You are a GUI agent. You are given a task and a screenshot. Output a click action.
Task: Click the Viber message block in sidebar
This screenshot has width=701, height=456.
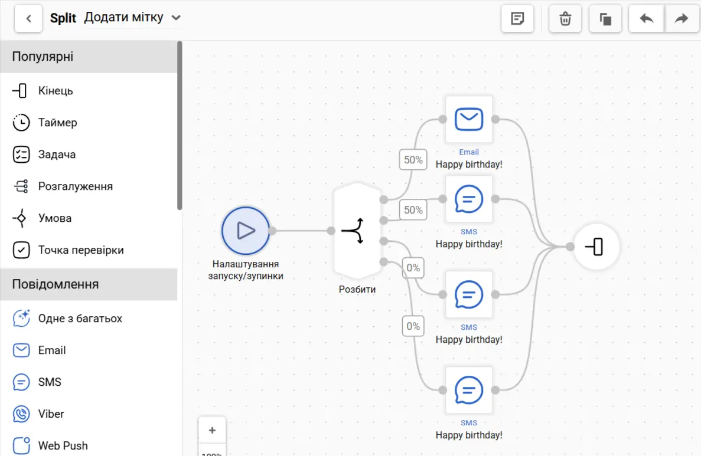click(x=51, y=414)
